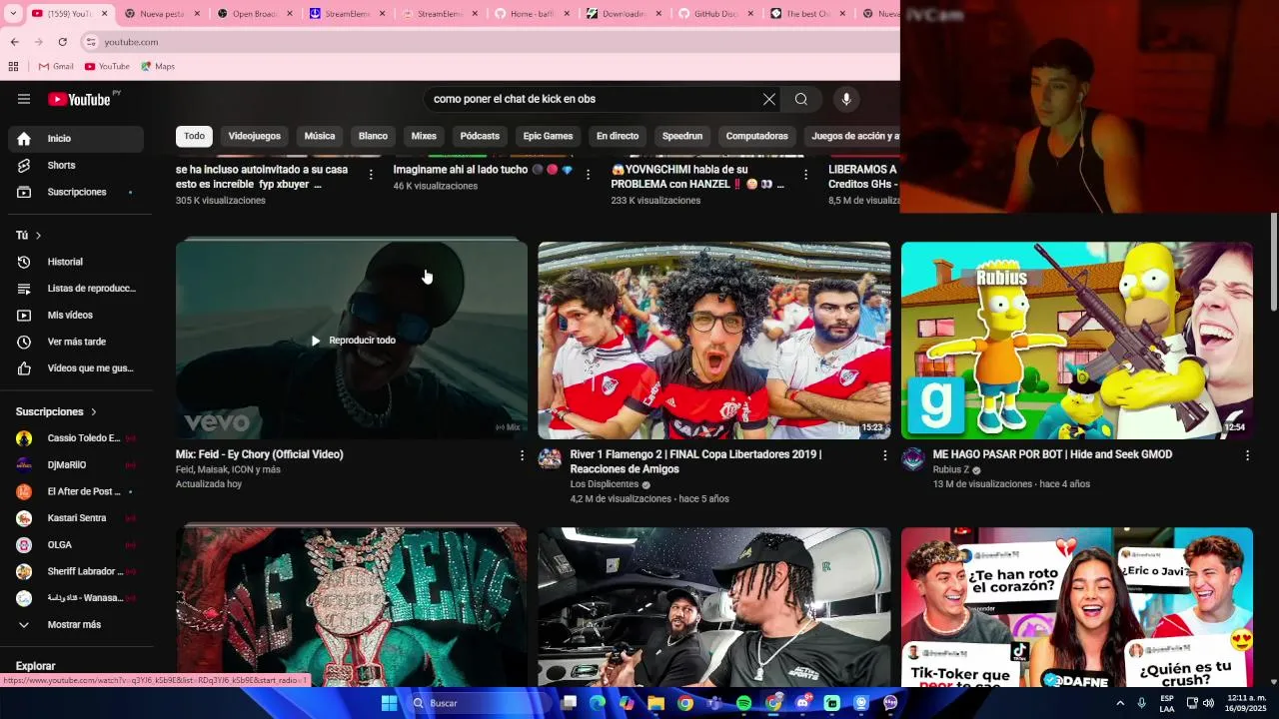This screenshot has height=719, width=1279.
Task: Open options for ME HAGO PASAR POR BOT
Action: tap(1247, 455)
